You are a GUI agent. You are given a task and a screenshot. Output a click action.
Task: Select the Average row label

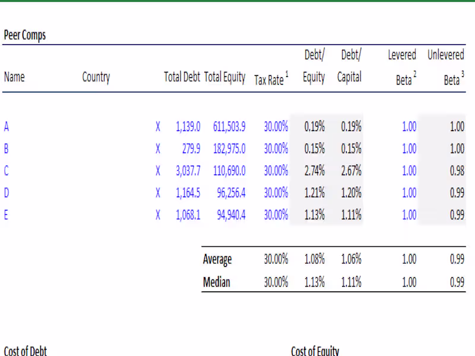(217, 259)
